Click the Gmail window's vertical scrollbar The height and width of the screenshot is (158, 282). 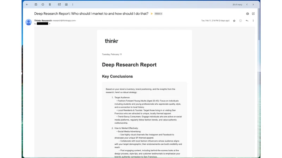coord(259,24)
